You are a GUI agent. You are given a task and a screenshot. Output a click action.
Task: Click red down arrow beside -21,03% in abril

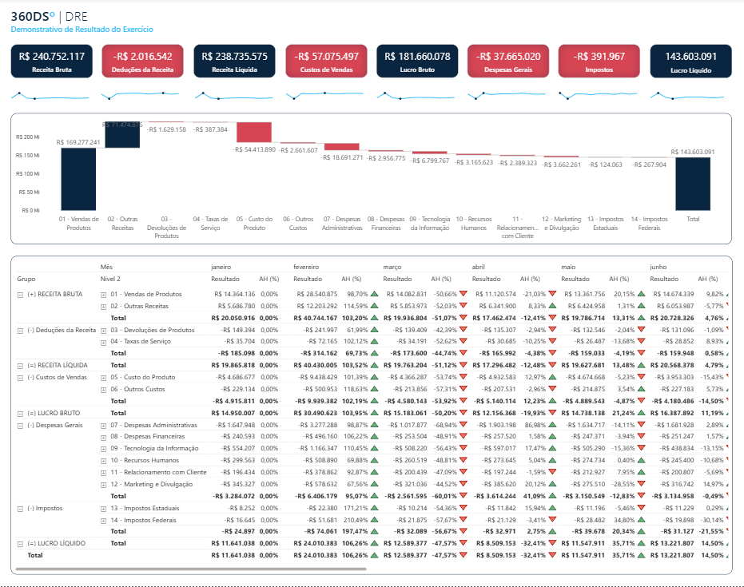pos(552,294)
